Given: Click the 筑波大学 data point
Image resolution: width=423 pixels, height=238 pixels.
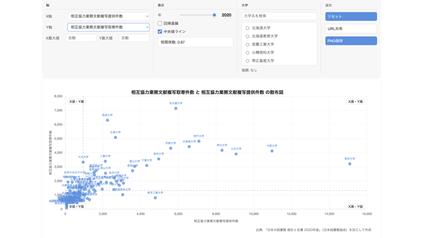Looking at the screenshot, I should 107,121.
